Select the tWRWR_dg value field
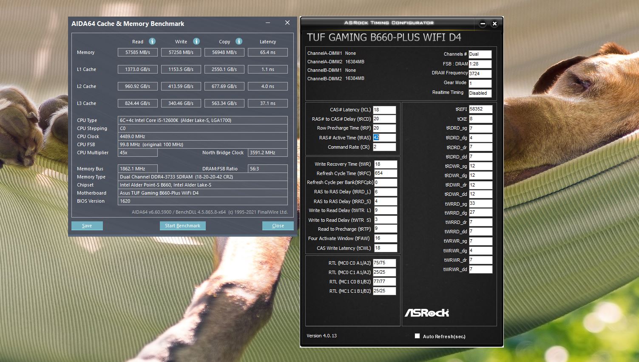This screenshot has height=362, width=639. pos(480,251)
